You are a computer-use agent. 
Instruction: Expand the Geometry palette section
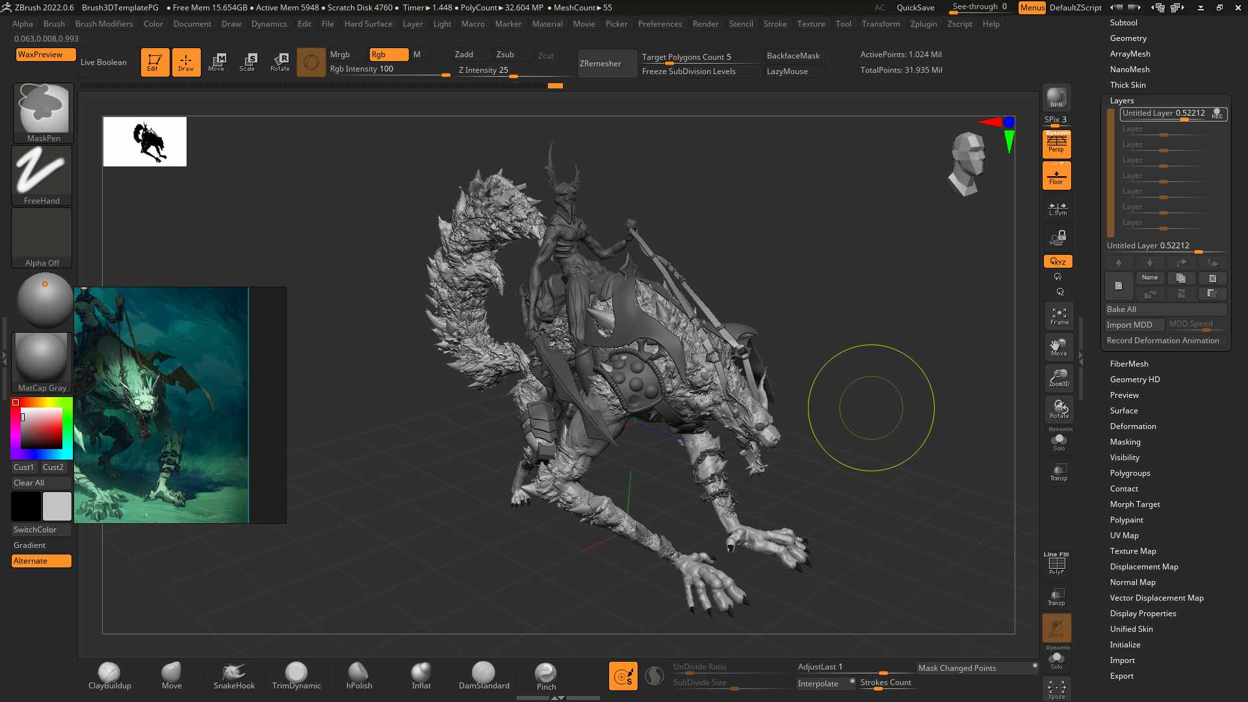(1128, 38)
